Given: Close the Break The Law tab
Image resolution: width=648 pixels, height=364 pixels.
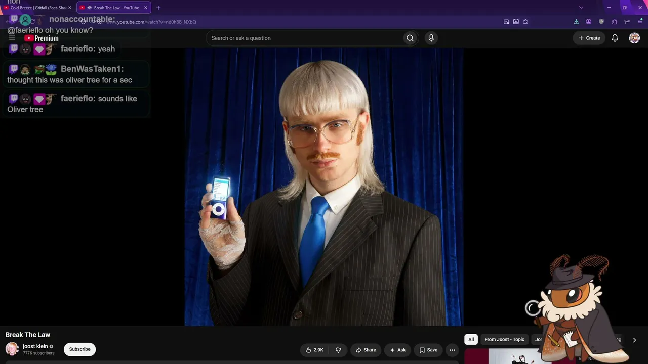Looking at the screenshot, I should pos(146,8).
